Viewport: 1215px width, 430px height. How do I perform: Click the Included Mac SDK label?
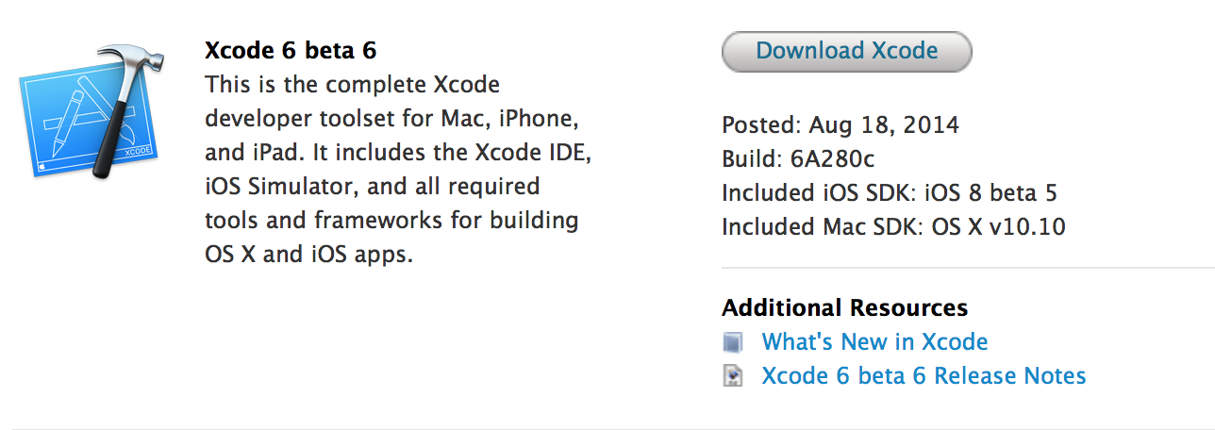point(823,227)
